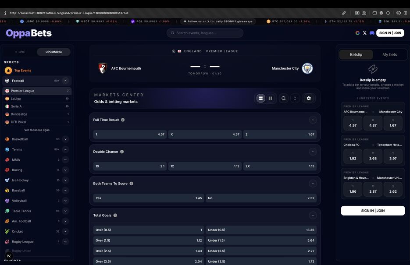Open the Discord icon link
The height and width of the screenshot is (265, 410).
click(x=372, y=33)
